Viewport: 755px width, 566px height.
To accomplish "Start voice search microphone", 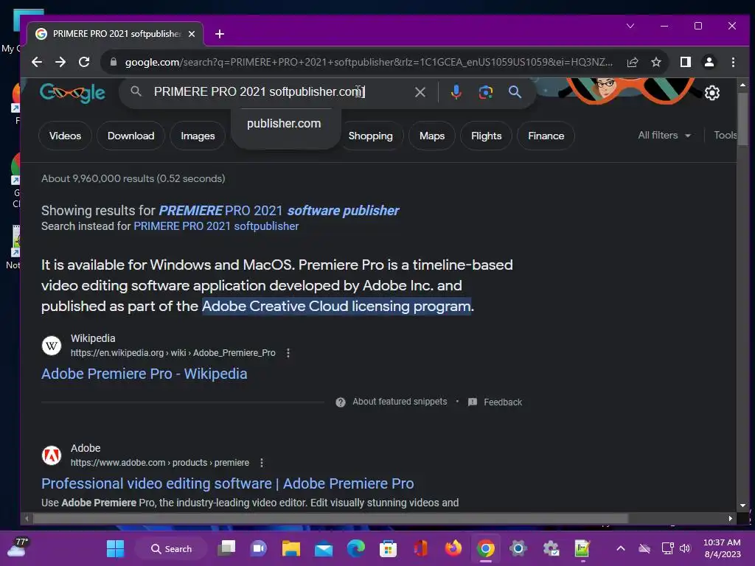I will [456, 92].
